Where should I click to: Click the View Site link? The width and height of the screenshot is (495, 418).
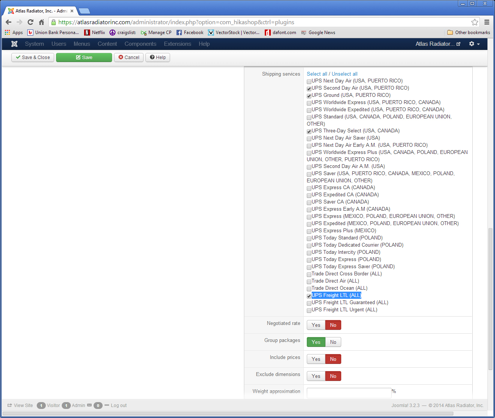pyautogui.click(x=20, y=406)
